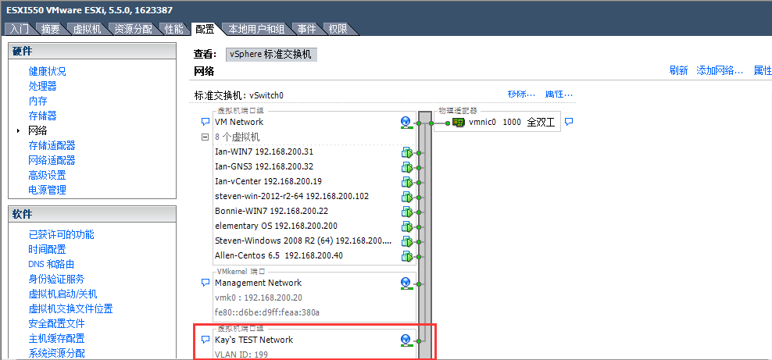The image size is (772, 360).
Task: Click the speech bubble icon beside vmnic0
Action: 569,122
